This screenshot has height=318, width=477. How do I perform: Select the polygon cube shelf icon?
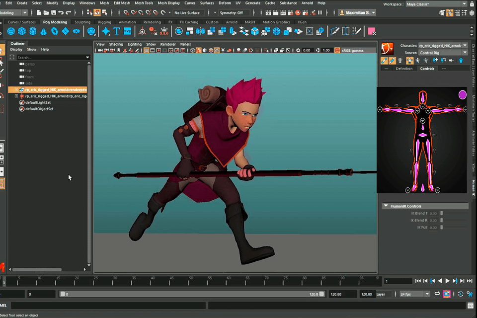21,31
